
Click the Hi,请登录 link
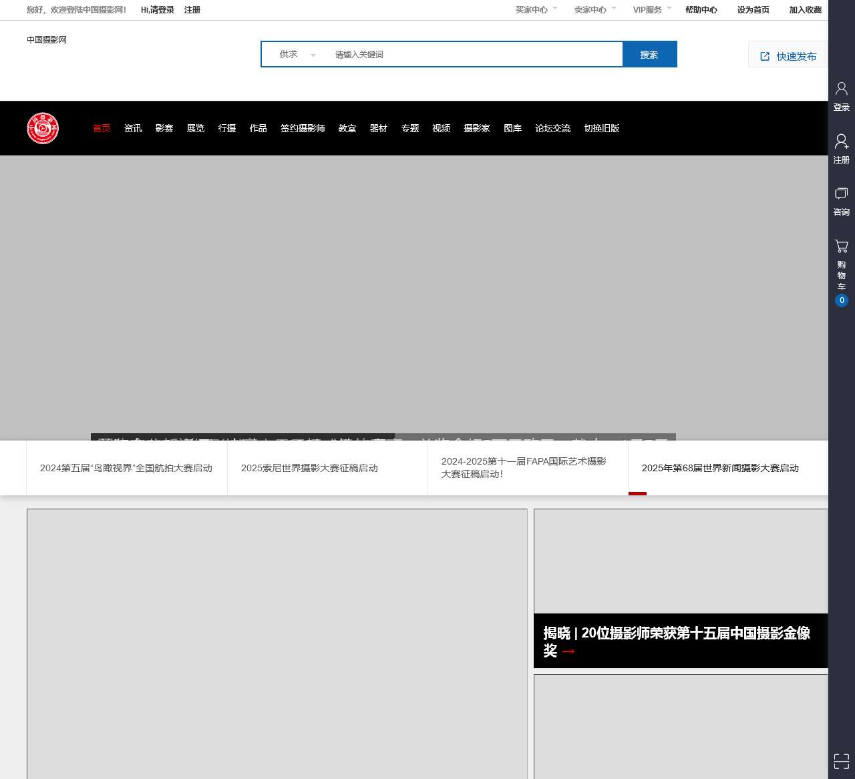point(158,10)
